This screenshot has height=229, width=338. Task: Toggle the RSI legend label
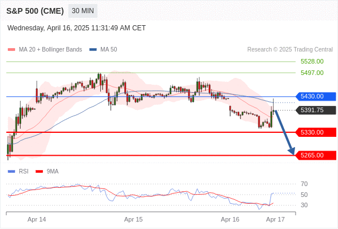pyautogui.click(x=23, y=172)
